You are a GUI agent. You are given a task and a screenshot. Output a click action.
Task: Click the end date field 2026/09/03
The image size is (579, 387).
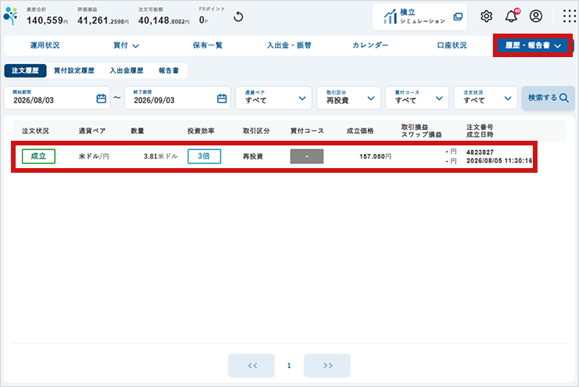click(178, 98)
